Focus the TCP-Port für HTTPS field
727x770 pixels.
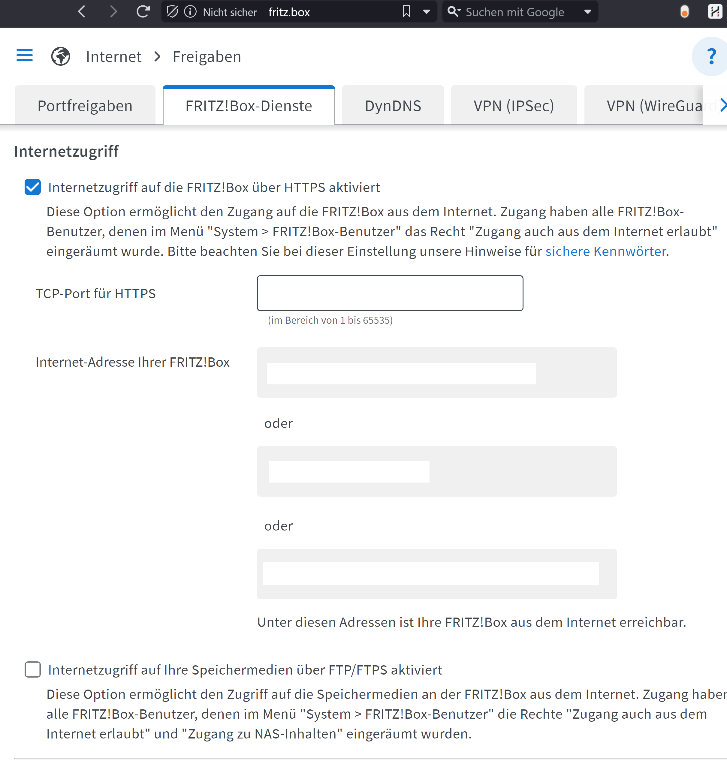pos(390,293)
